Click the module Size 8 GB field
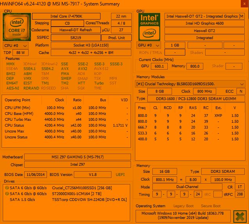This screenshot has width=249, height=224. pyautogui.click(x=159, y=91)
